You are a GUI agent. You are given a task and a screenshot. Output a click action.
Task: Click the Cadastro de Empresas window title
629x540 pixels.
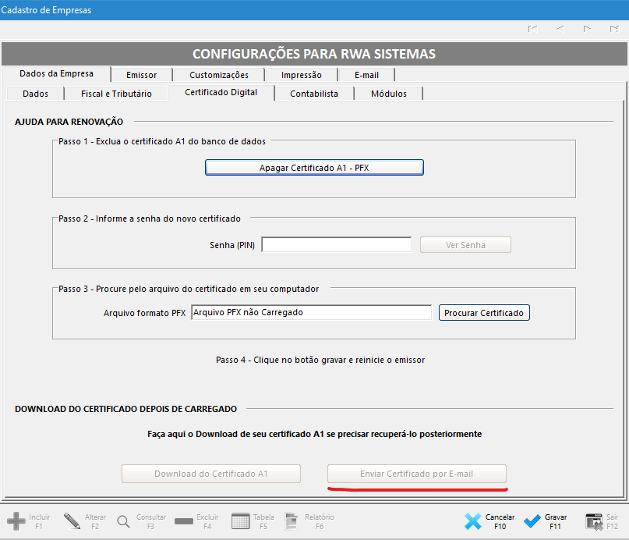(46, 10)
